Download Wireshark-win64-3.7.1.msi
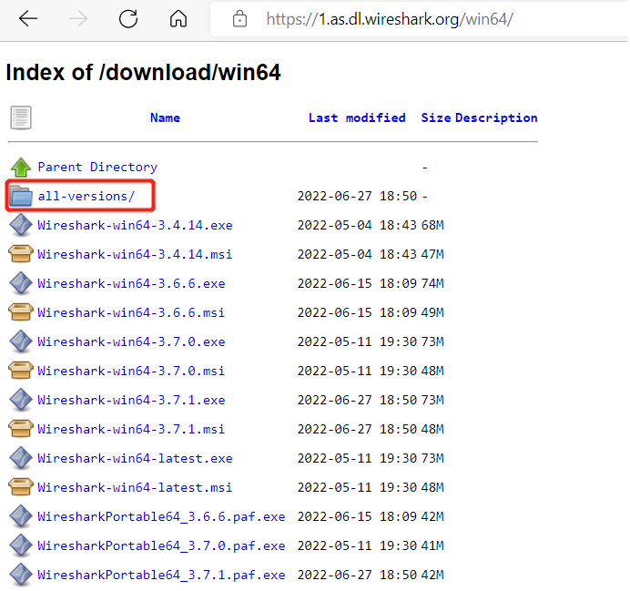This screenshot has width=630, height=591. 131,429
